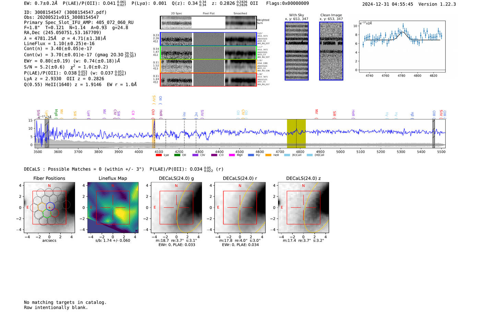The image size is (480, 326).
Task: Select the Obs: 20200521v015_3008154547 line
Action: [61, 17]
